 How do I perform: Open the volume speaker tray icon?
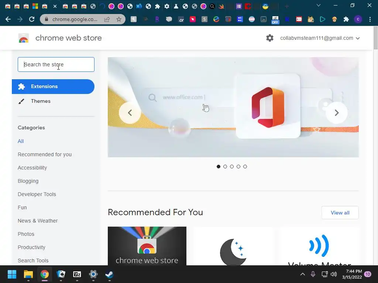pos(334,274)
